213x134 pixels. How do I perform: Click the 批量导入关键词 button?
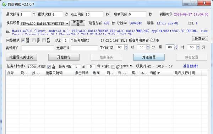click(21, 57)
